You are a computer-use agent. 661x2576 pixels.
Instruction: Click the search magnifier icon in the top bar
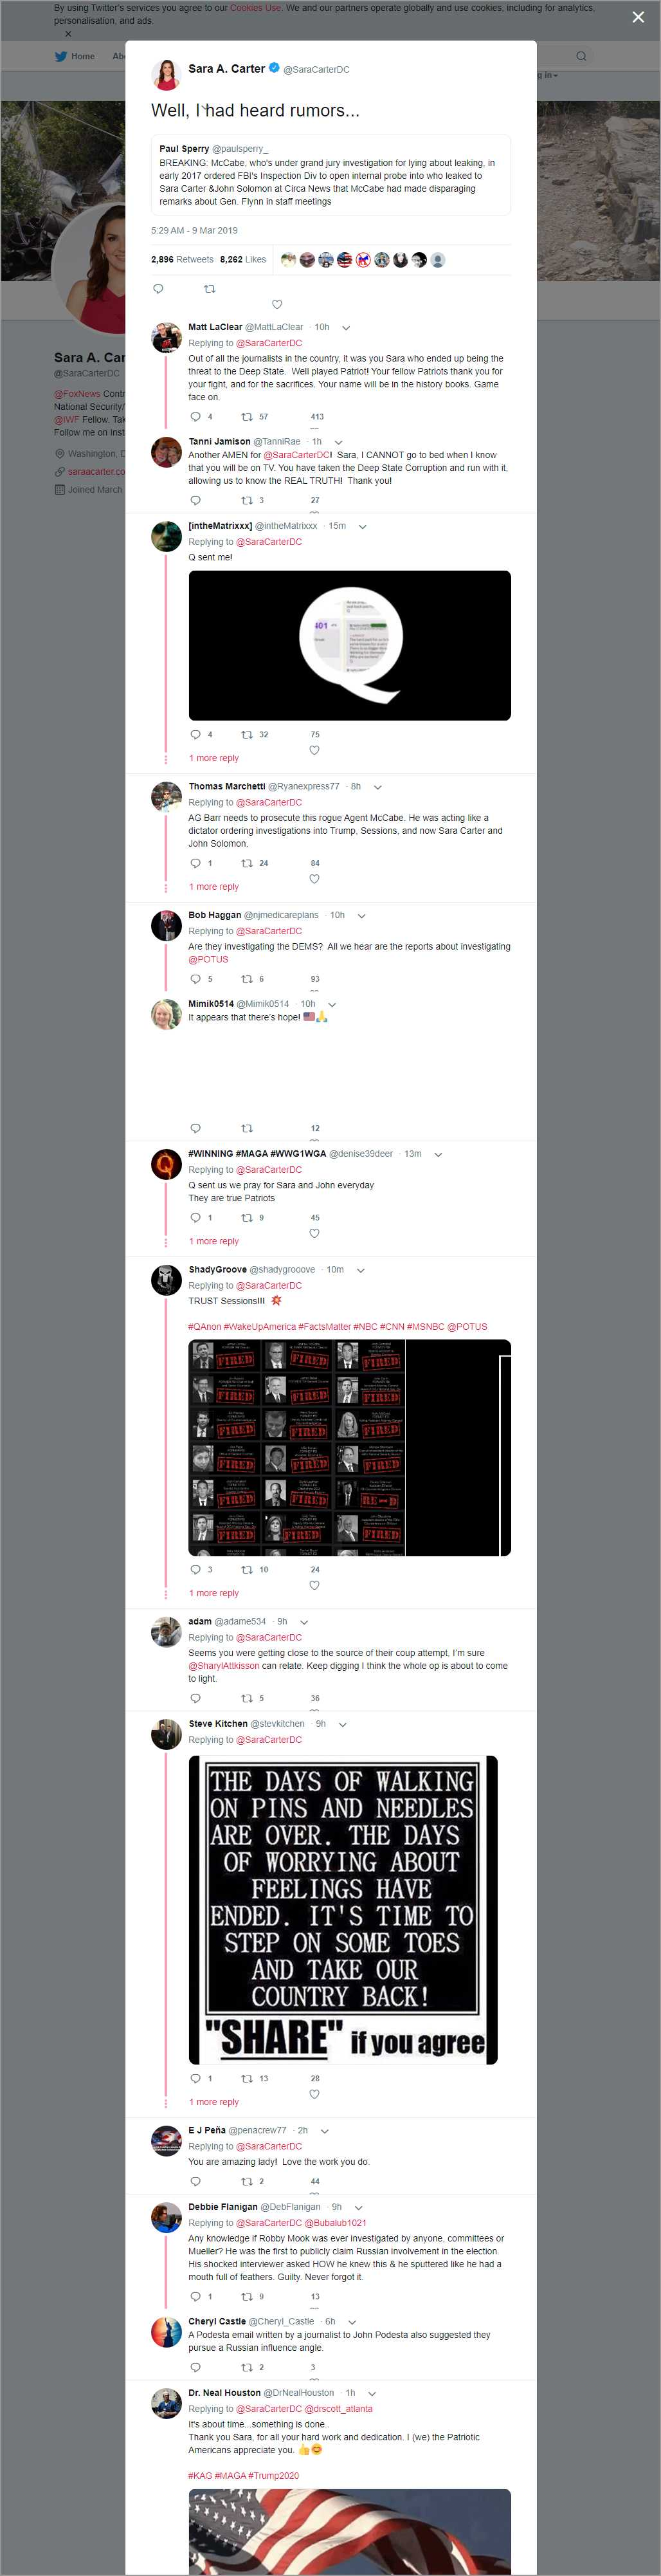(x=580, y=56)
